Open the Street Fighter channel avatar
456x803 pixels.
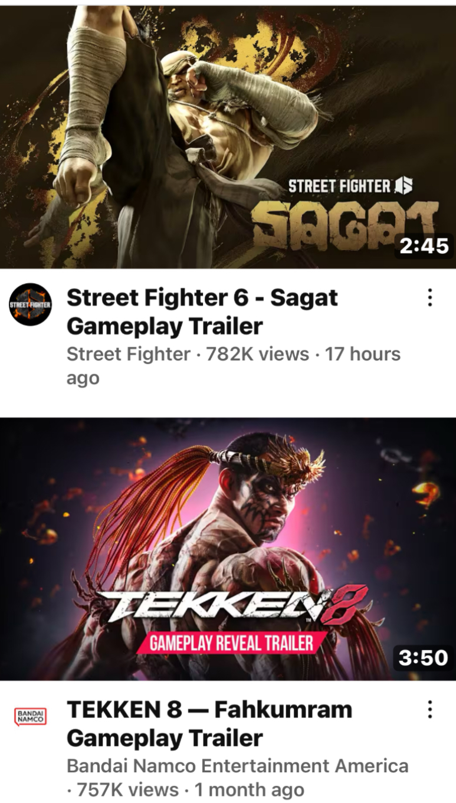31,304
